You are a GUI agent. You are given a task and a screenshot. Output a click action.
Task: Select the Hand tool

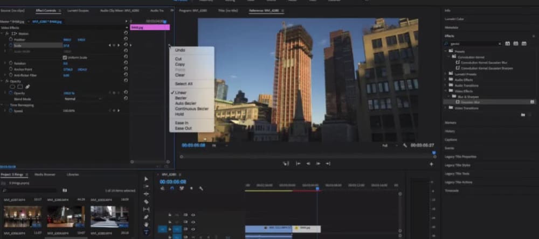pyautogui.click(x=146, y=224)
